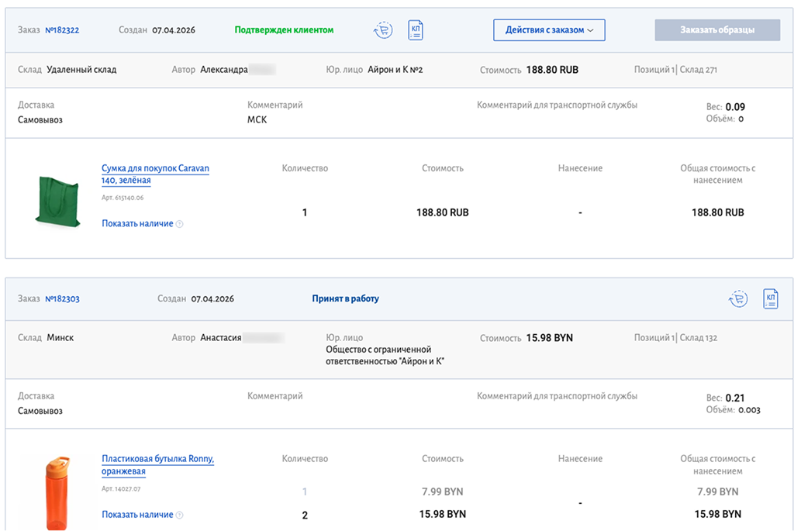794x531 pixels.
Task: Click the 'Подтвержден клиентом' order status
Action: click(284, 30)
